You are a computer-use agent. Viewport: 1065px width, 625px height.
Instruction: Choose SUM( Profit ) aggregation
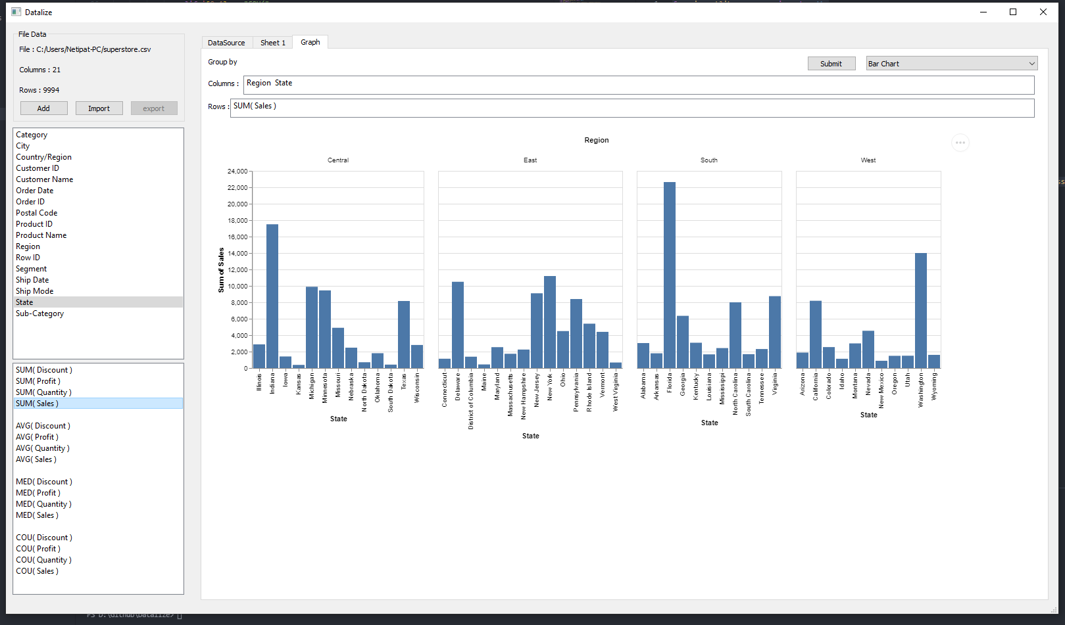pos(37,381)
